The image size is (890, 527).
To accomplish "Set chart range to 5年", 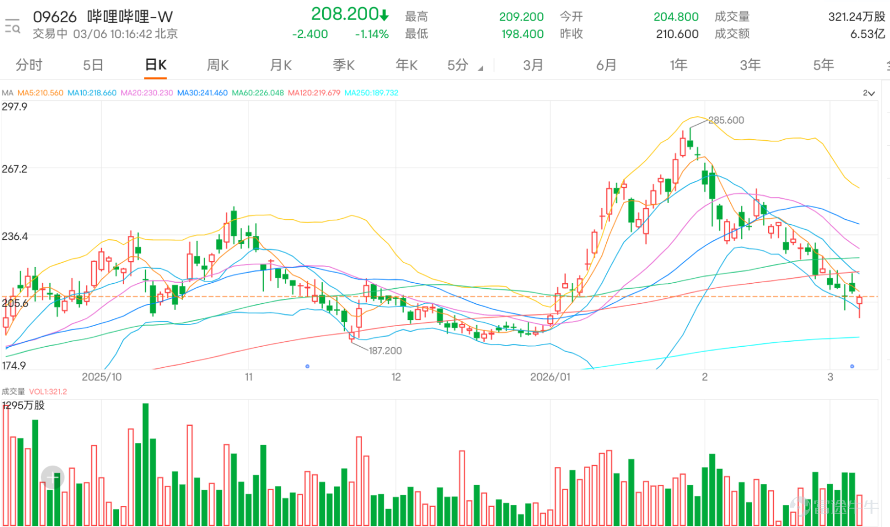I will 824,65.
